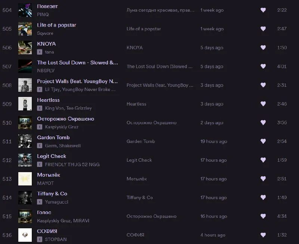This screenshot has height=244, width=299.
Task: Open artist FRIENDLY THUG 52 NGG
Action: pos(72,164)
